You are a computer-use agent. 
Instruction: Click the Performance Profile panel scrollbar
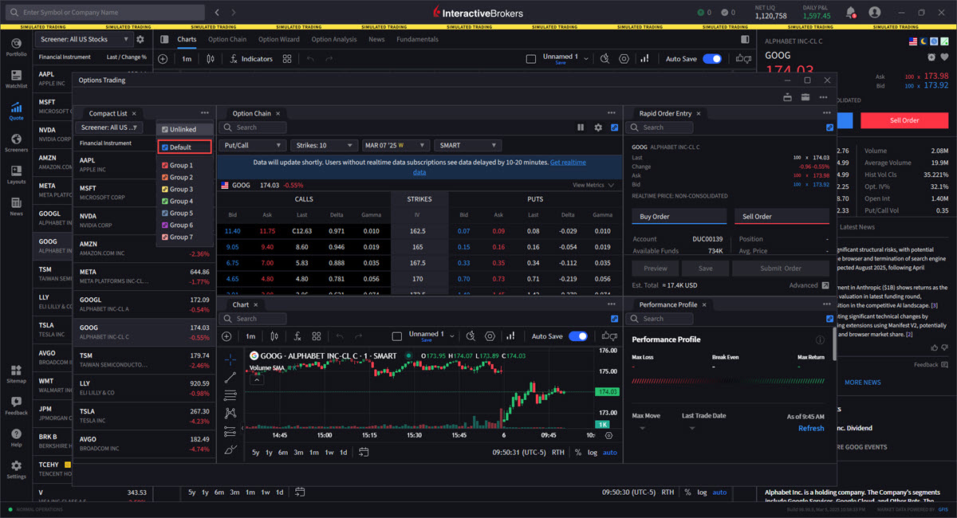(835, 344)
